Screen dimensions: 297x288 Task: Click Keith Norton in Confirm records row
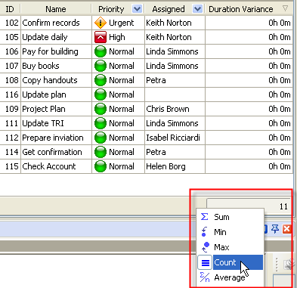pyautogui.click(x=169, y=23)
